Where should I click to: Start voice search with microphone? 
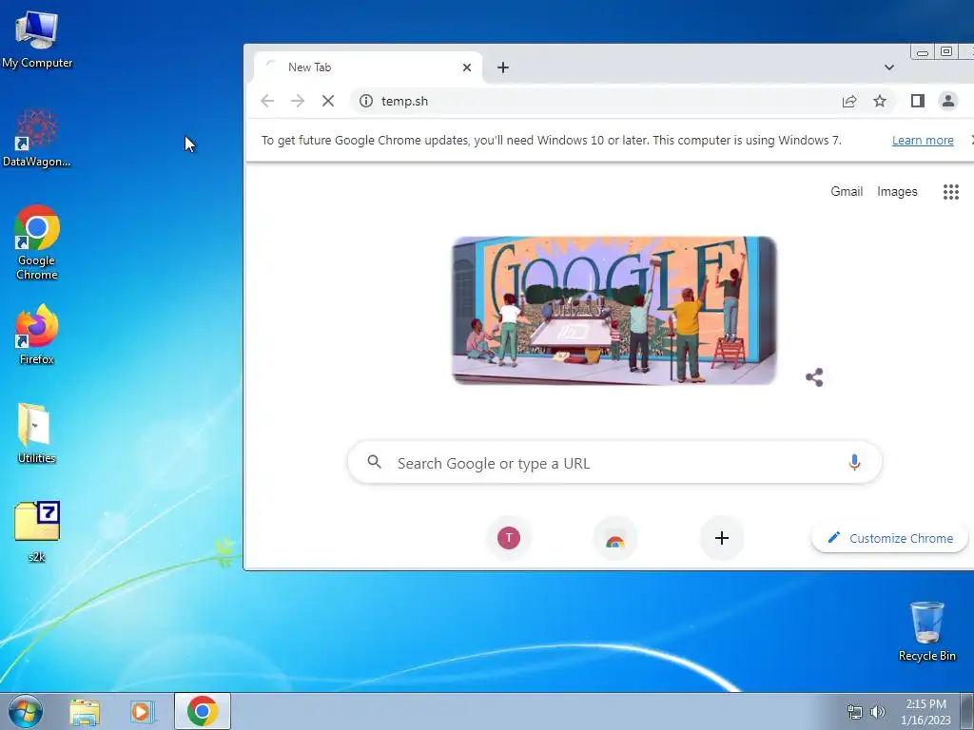pos(854,463)
